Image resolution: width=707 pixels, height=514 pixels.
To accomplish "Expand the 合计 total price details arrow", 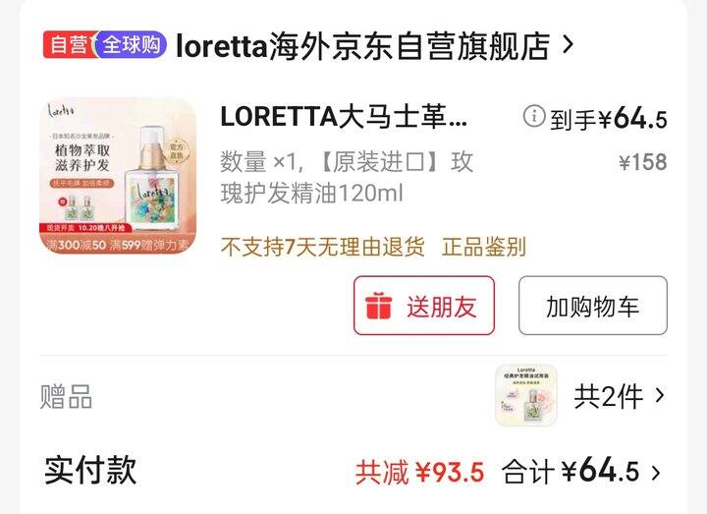I will click(656, 473).
